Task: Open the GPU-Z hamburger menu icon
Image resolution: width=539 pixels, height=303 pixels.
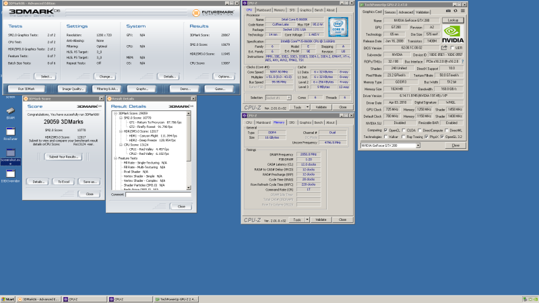Action: [x=463, y=11]
